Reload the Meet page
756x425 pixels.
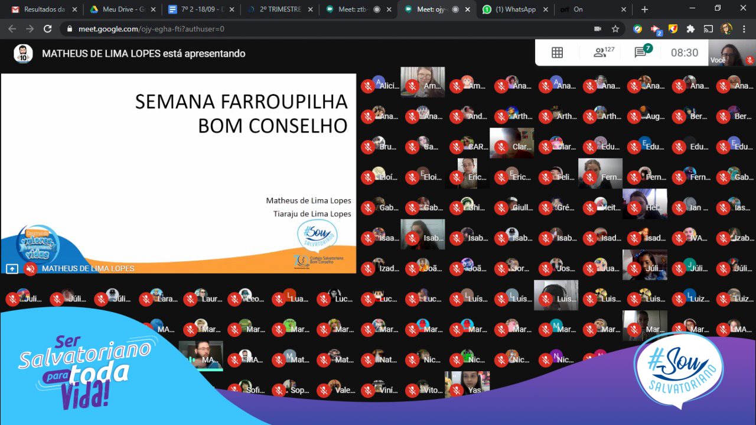(48, 28)
